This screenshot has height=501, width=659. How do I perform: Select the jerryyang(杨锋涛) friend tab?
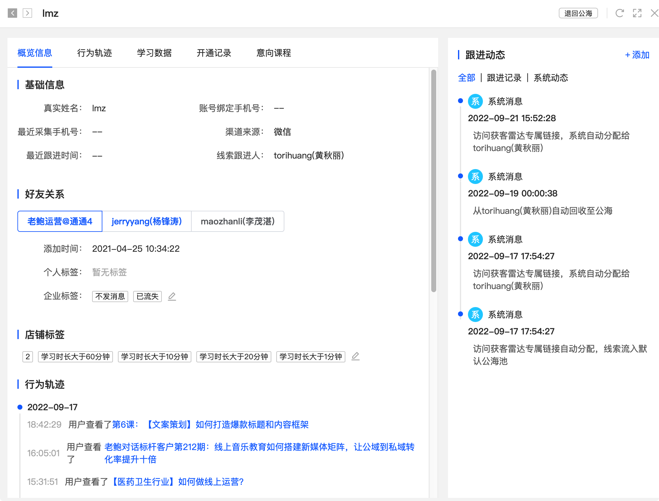click(147, 221)
